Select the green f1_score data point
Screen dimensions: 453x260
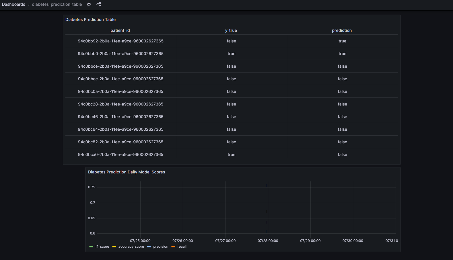[267, 222]
